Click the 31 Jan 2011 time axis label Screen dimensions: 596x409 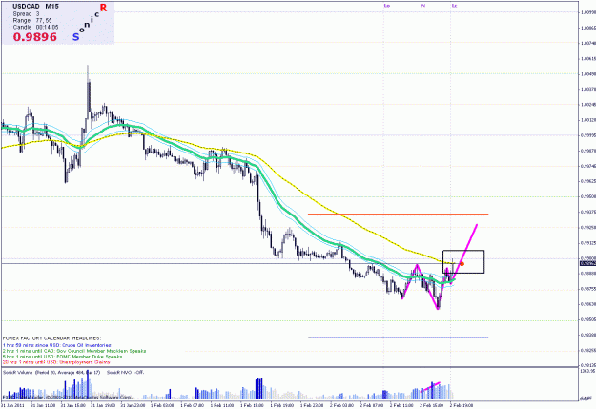pyautogui.click(x=11, y=405)
